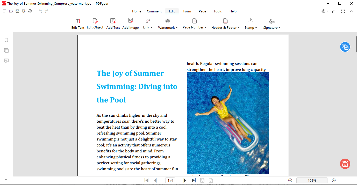Collapse the ribbon toolbar with the chevron

pos(351,11)
